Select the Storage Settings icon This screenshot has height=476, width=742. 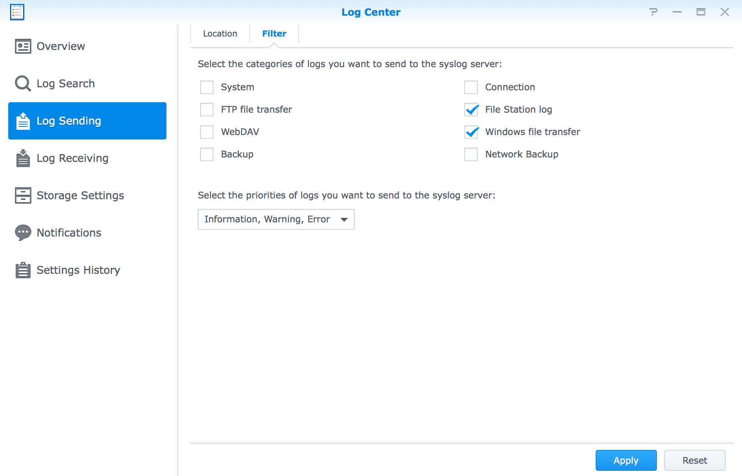[23, 195]
